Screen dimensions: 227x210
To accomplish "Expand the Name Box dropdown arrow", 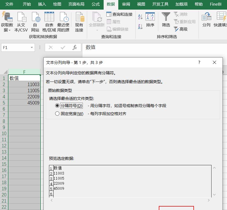I will (32, 47).
